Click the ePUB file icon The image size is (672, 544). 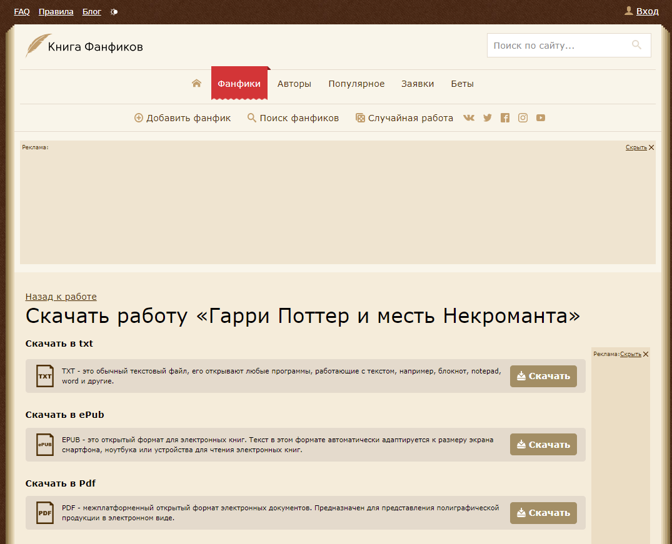45,445
